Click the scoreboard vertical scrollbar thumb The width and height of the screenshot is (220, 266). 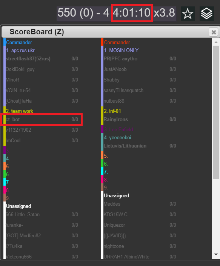coord(216,112)
